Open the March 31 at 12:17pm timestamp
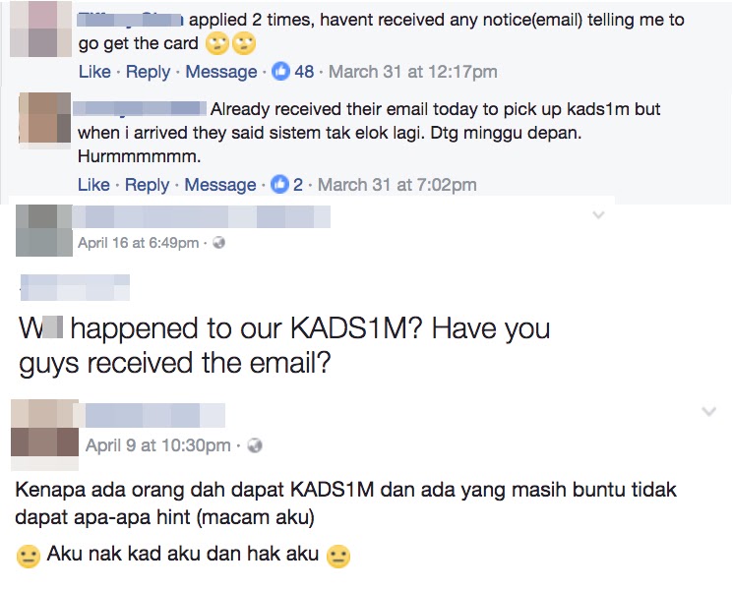Screen dimensions: 732x590 click(x=413, y=72)
